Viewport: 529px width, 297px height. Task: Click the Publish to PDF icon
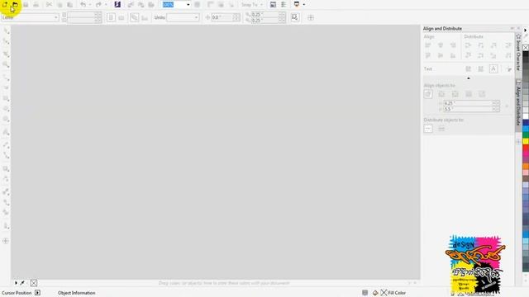[151, 4]
